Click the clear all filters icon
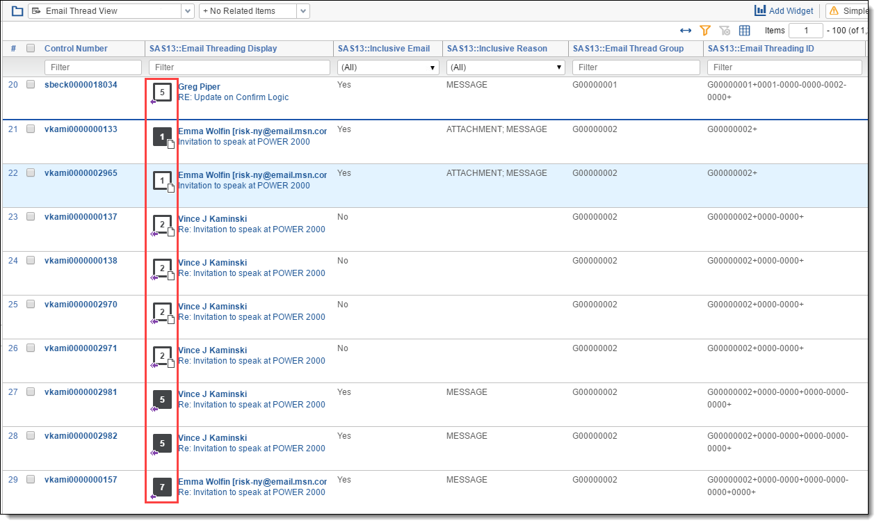The image size is (879, 525). [x=725, y=31]
